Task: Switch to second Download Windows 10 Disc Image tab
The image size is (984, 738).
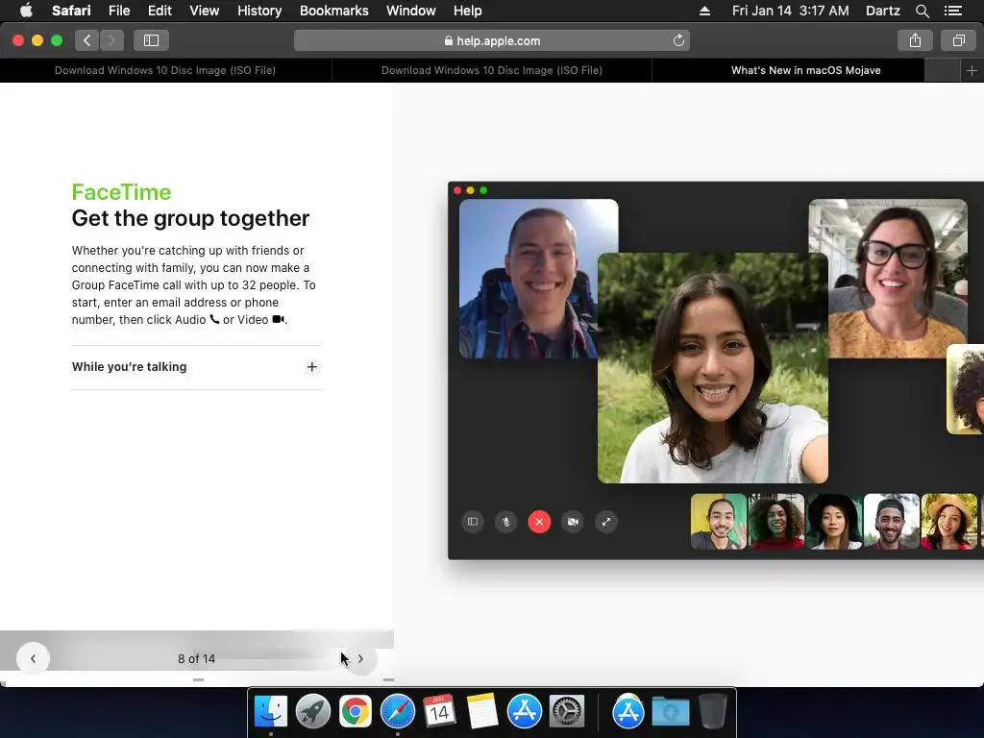Action: coord(491,70)
